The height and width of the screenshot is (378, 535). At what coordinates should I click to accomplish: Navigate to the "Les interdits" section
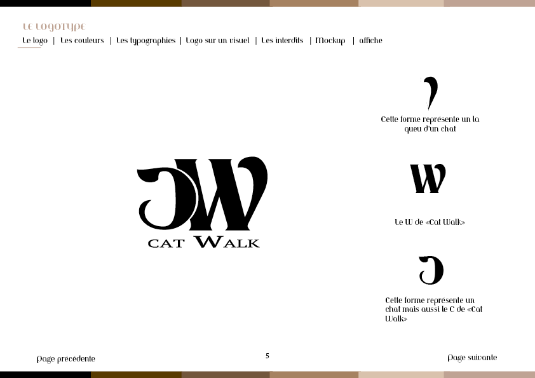coord(281,40)
